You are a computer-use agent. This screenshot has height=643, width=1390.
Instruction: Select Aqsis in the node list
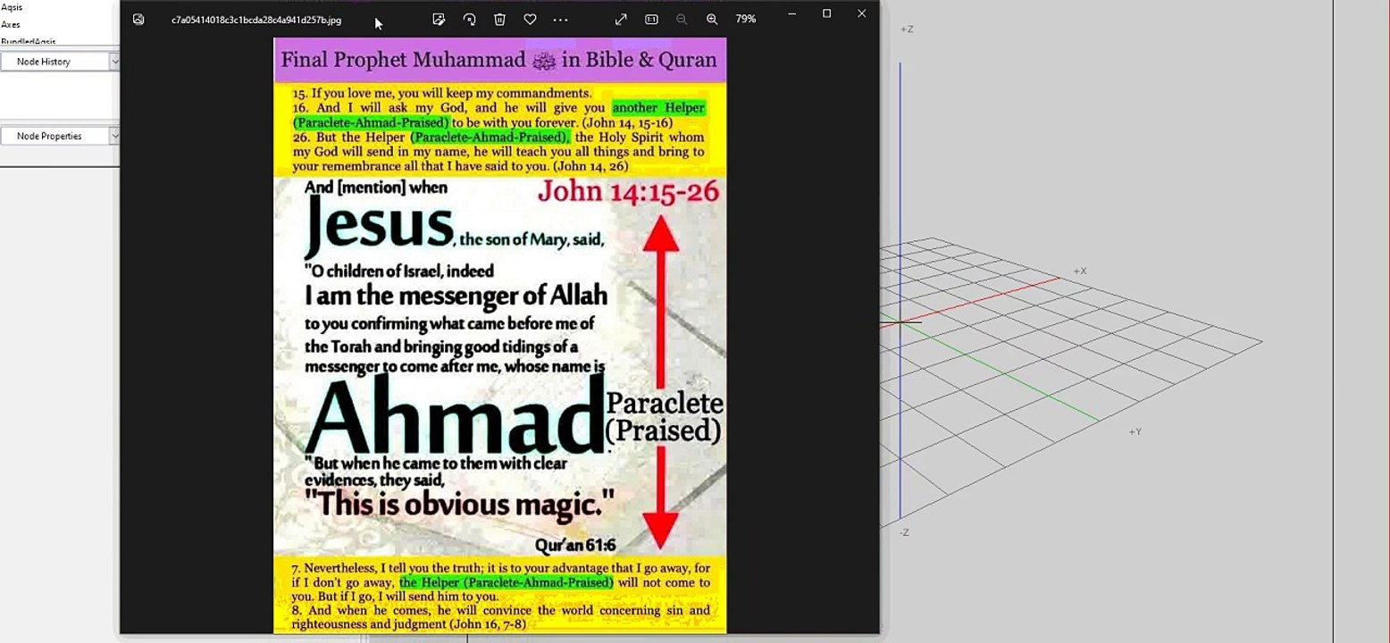tap(12, 7)
